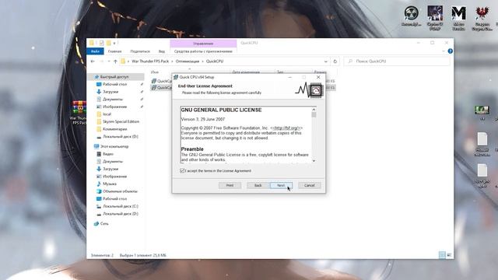
Task: Click the Музыка music note icon
Action: pos(99,184)
